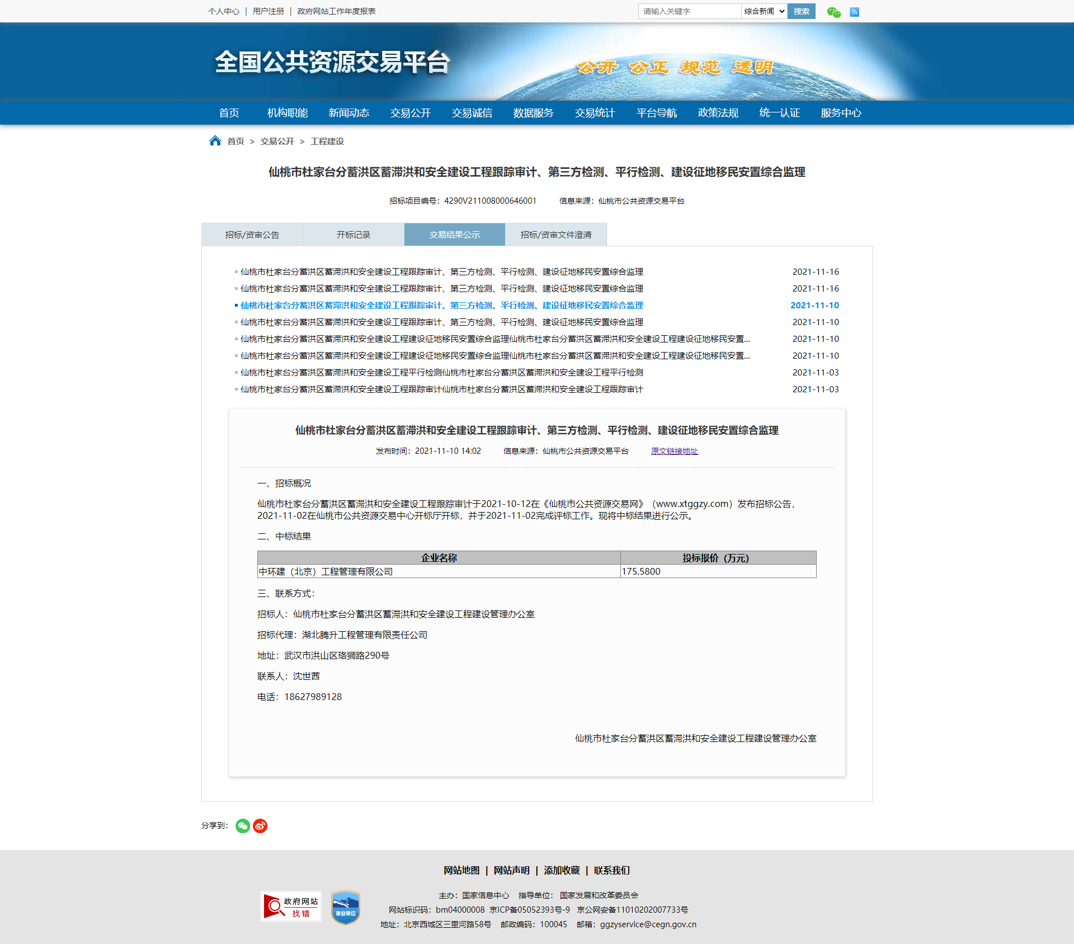The width and height of the screenshot is (1074, 944).
Task: Open the RSS feed icon
Action: (x=854, y=12)
